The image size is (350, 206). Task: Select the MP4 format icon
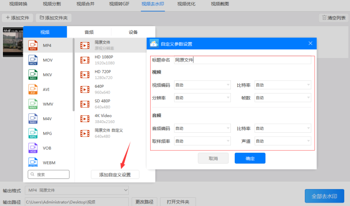point(33,46)
